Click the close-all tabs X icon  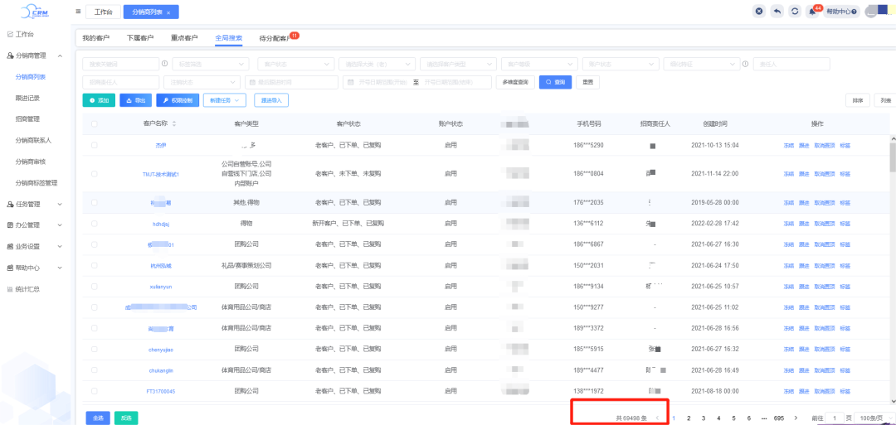click(758, 12)
